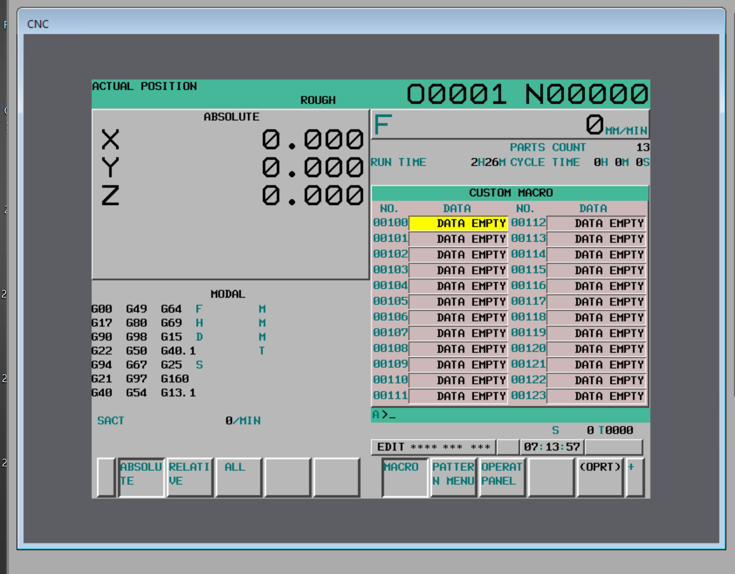Image resolution: width=735 pixels, height=574 pixels.
Task: Click the A> key input line
Action: (x=510, y=415)
